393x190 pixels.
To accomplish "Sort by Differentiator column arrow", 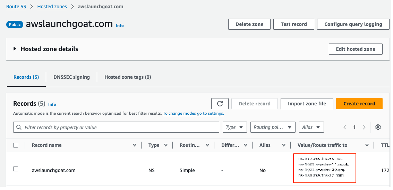I will coord(246,145).
